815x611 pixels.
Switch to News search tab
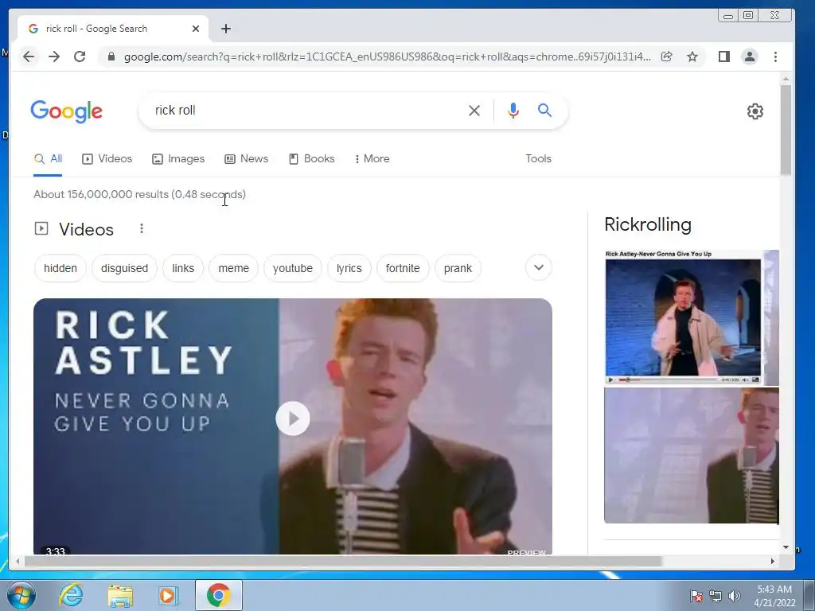247,159
